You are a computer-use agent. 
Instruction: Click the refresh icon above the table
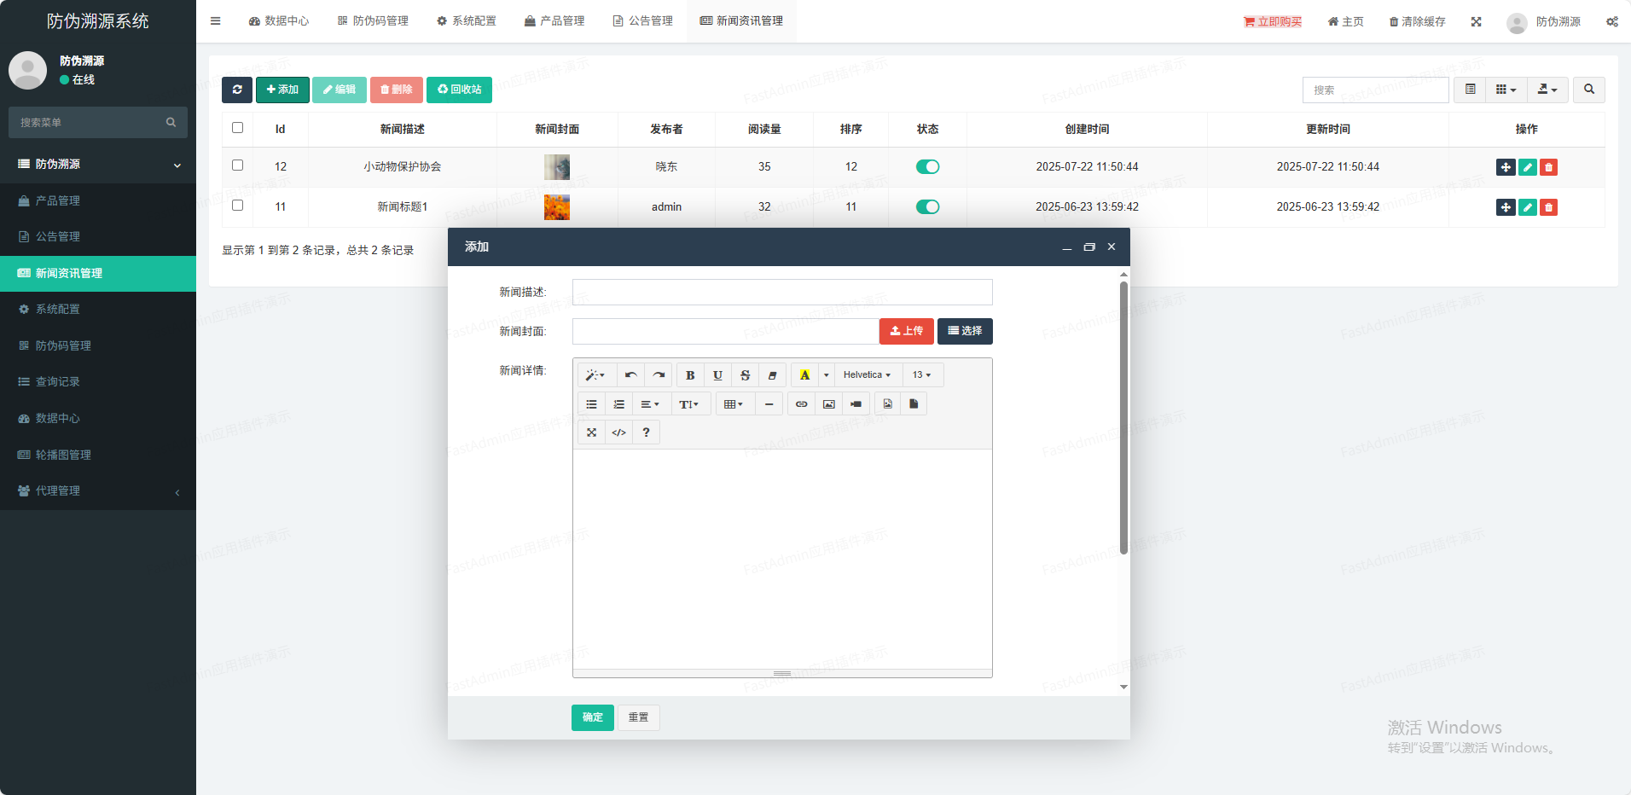pyautogui.click(x=237, y=90)
